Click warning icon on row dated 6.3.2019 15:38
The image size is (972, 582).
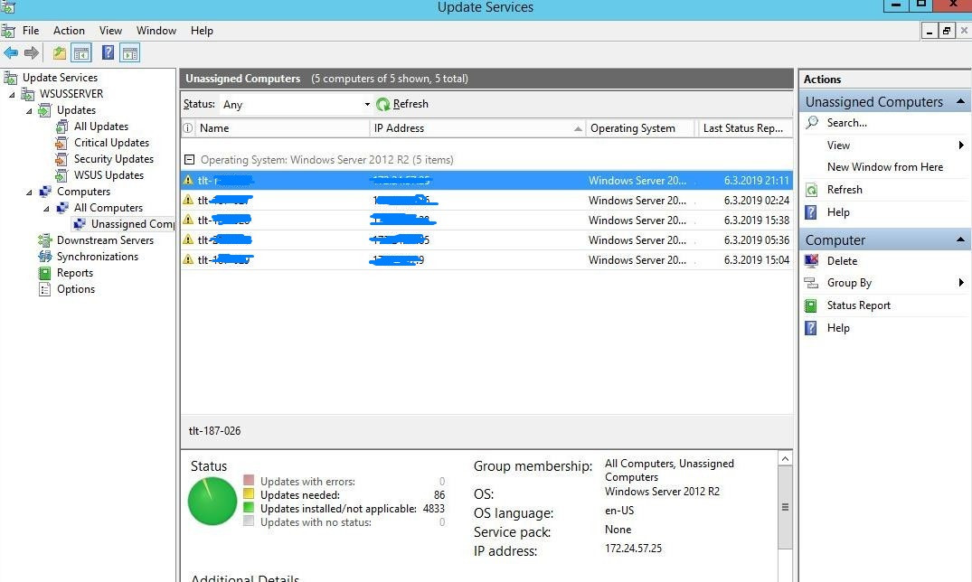pyautogui.click(x=188, y=220)
